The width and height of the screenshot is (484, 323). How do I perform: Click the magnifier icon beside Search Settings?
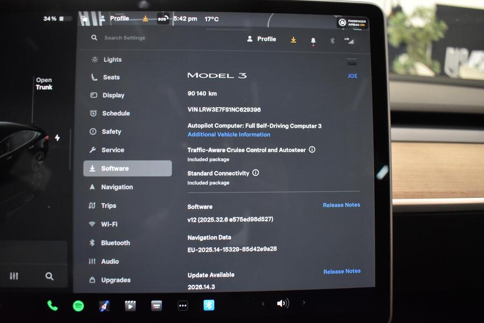94,37
